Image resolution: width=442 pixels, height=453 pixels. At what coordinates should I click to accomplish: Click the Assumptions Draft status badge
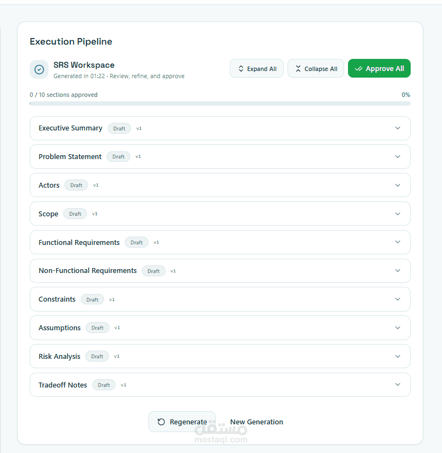[x=97, y=328]
